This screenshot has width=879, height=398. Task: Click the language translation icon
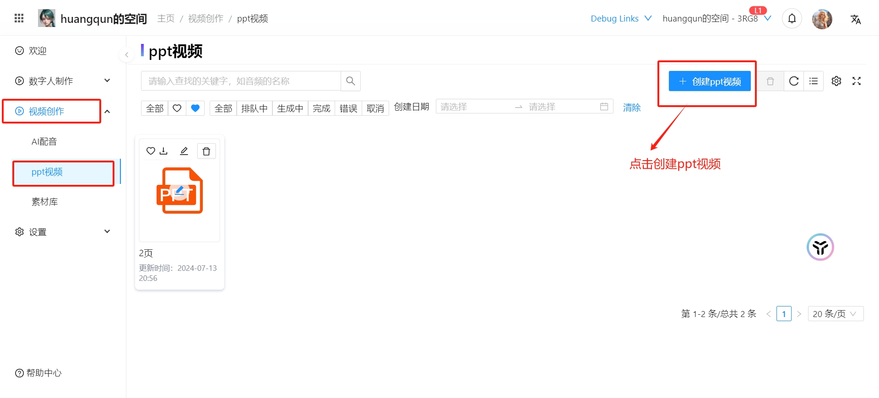tap(856, 19)
